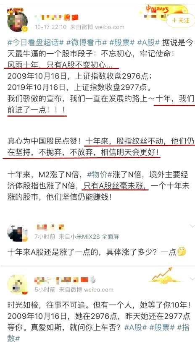The width and height of the screenshot is (195, 349).
Task: Open the #股票# hashtag in last post
Action: click(x=161, y=328)
